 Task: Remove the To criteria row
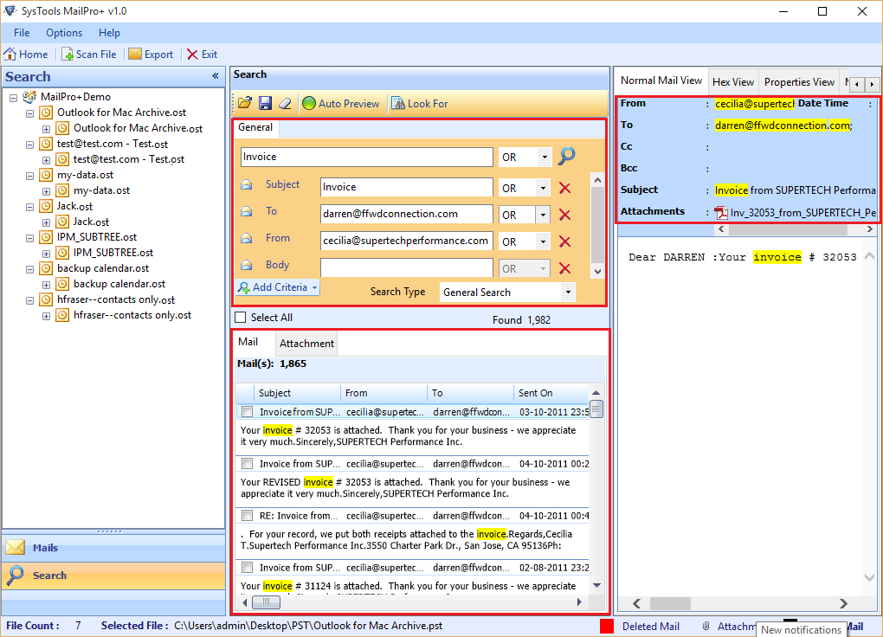[x=564, y=215]
